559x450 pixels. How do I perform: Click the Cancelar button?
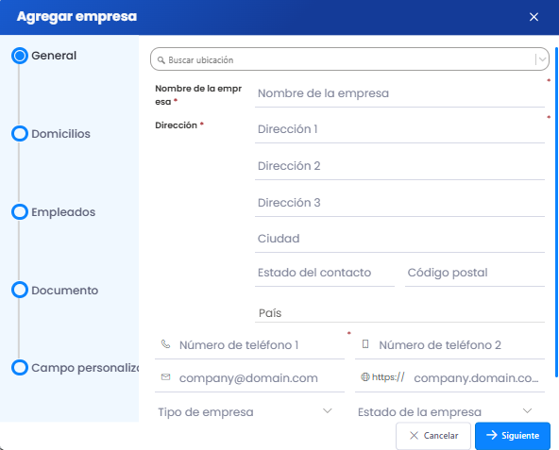[x=433, y=436]
